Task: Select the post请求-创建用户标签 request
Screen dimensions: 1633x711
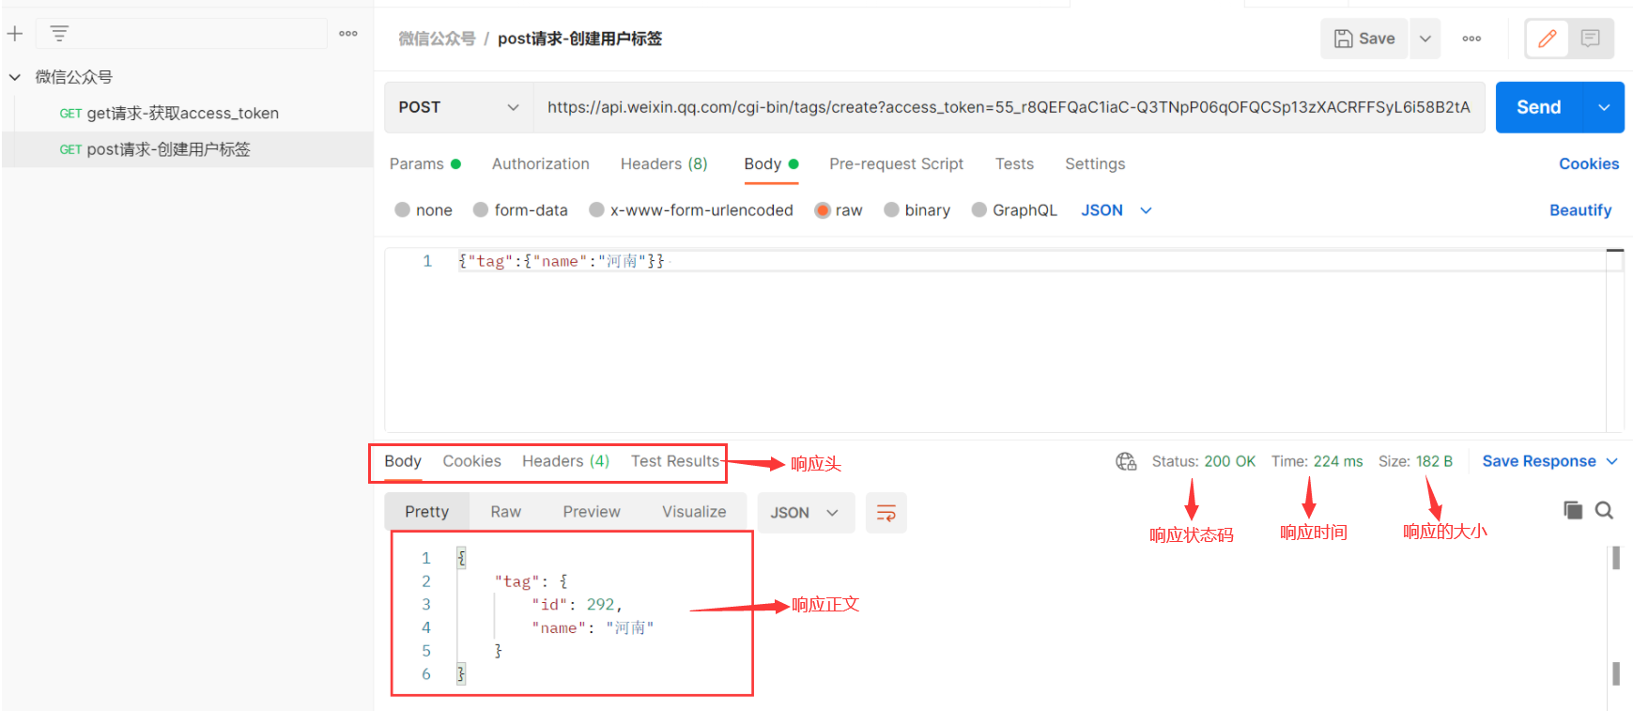Action: coord(188,149)
